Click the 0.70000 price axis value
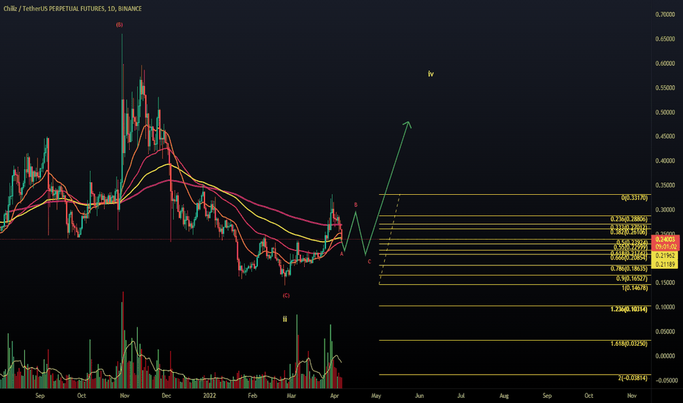The width and height of the screenshot is (683, 403). (665, 15)
